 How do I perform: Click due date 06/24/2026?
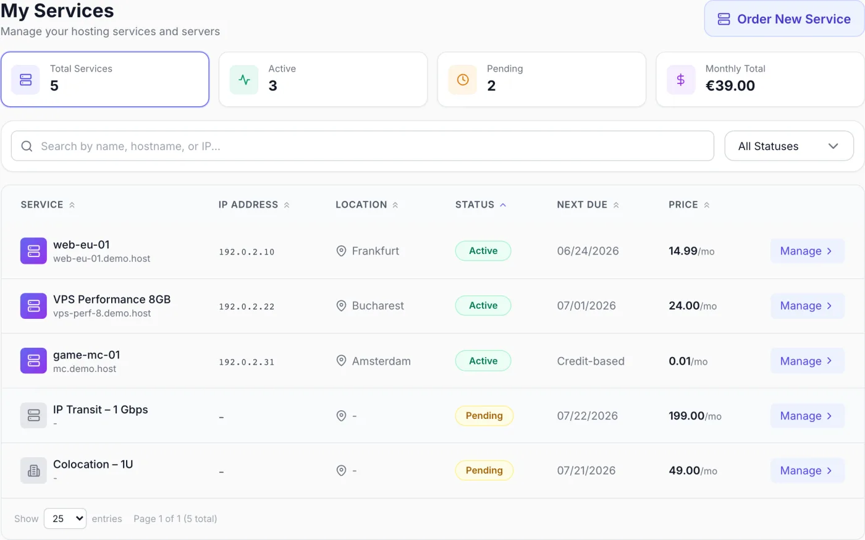[588, 251]
